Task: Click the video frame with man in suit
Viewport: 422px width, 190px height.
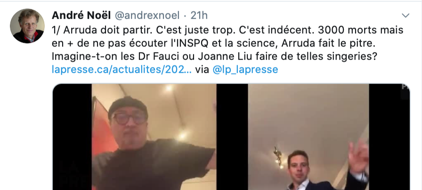Action: (x=308, y=137)
